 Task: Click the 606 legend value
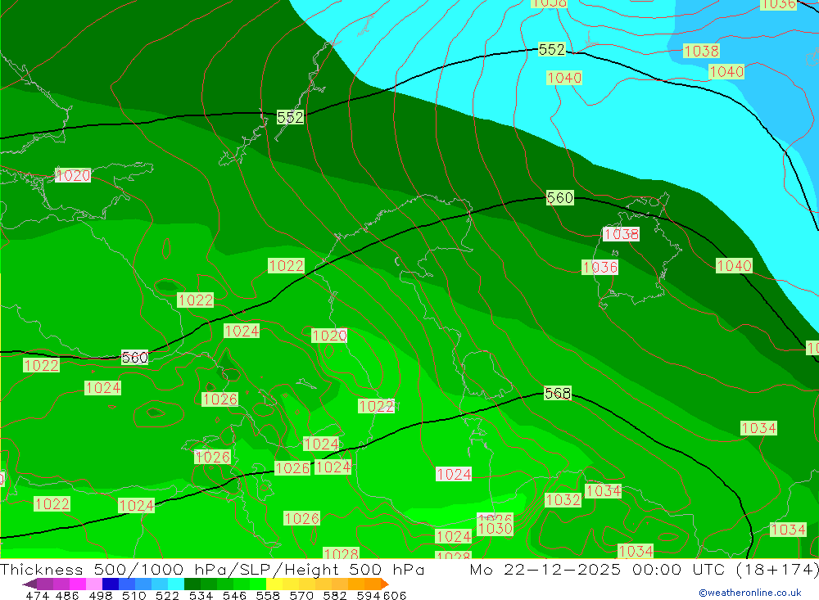point(395,595)
